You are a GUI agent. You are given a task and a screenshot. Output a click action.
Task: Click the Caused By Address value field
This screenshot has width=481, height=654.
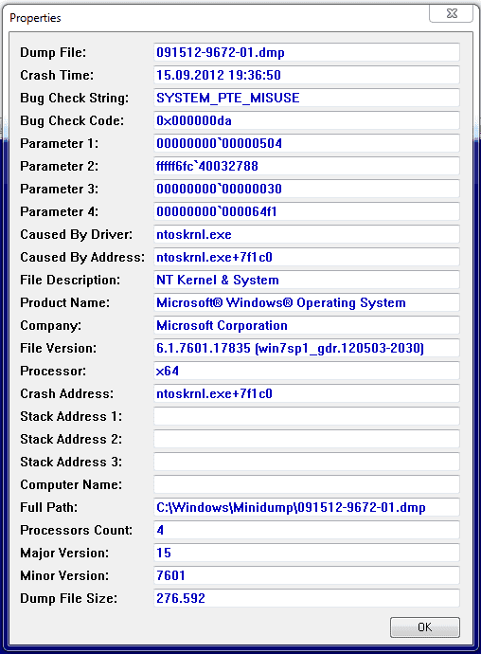[307, 257]
